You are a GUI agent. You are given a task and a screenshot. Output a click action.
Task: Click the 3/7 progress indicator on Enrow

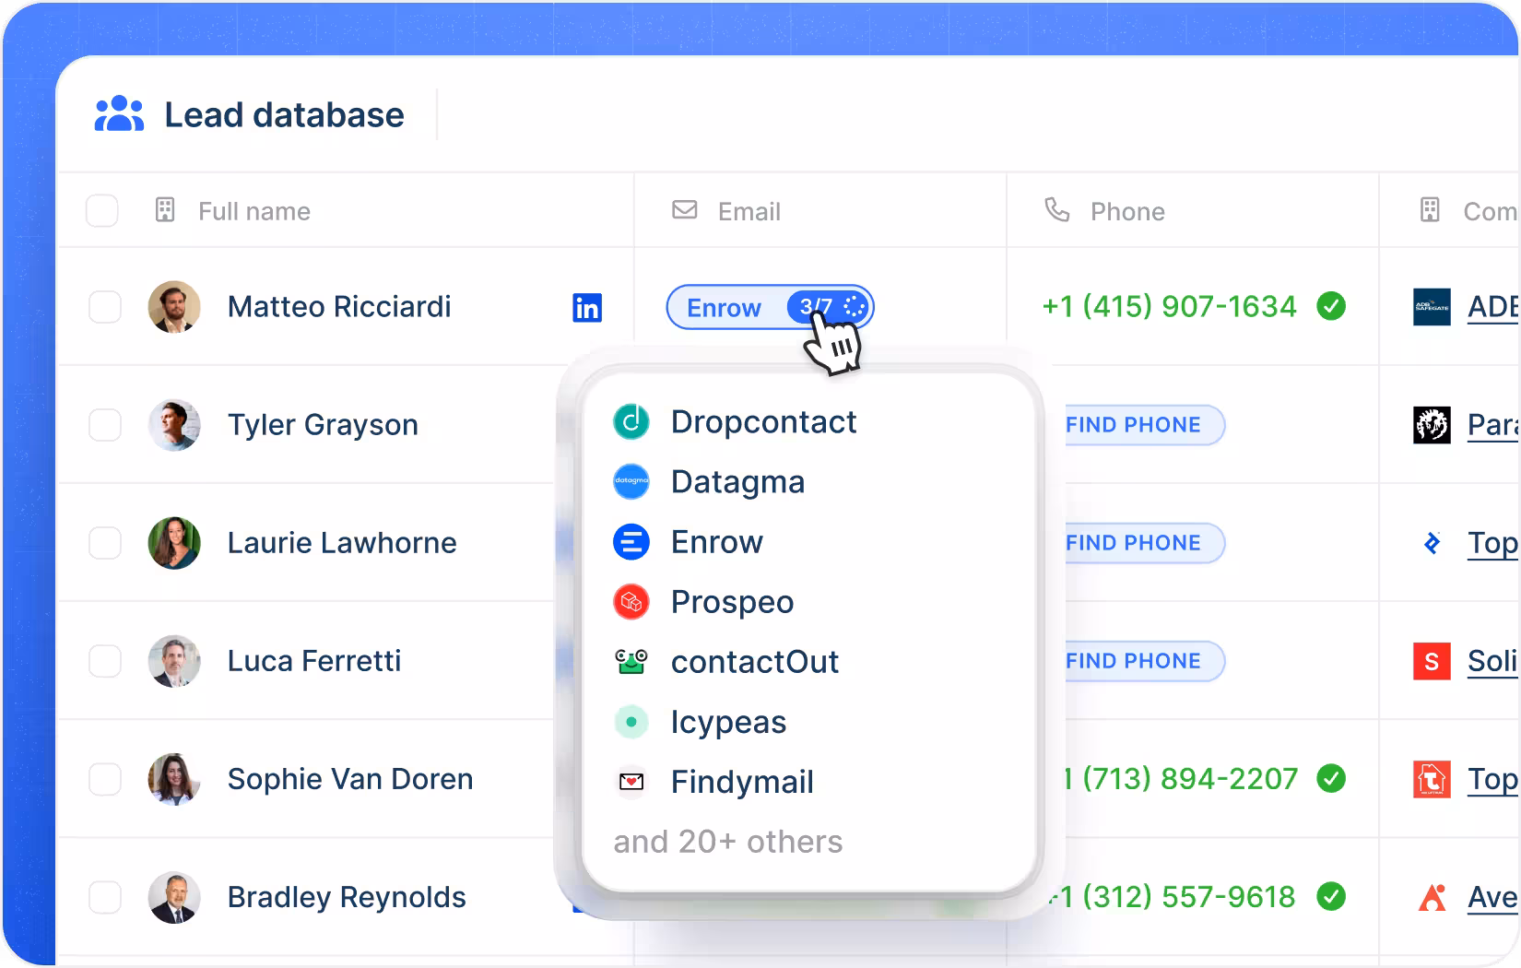click(x=829, y=307)
